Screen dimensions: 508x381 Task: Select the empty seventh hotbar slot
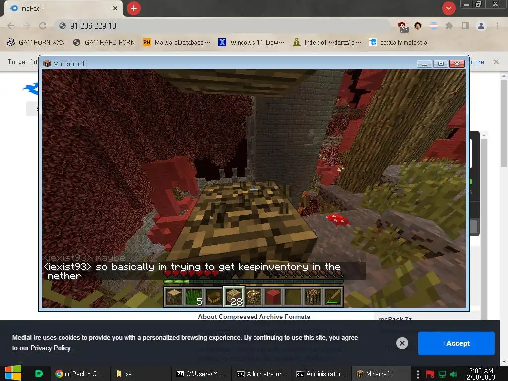coord(294,297)
